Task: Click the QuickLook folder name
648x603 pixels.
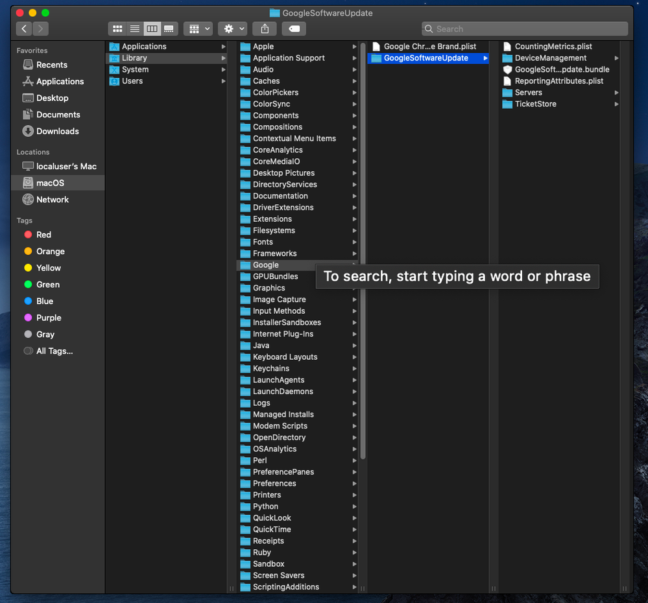Action: click(272, 518)
